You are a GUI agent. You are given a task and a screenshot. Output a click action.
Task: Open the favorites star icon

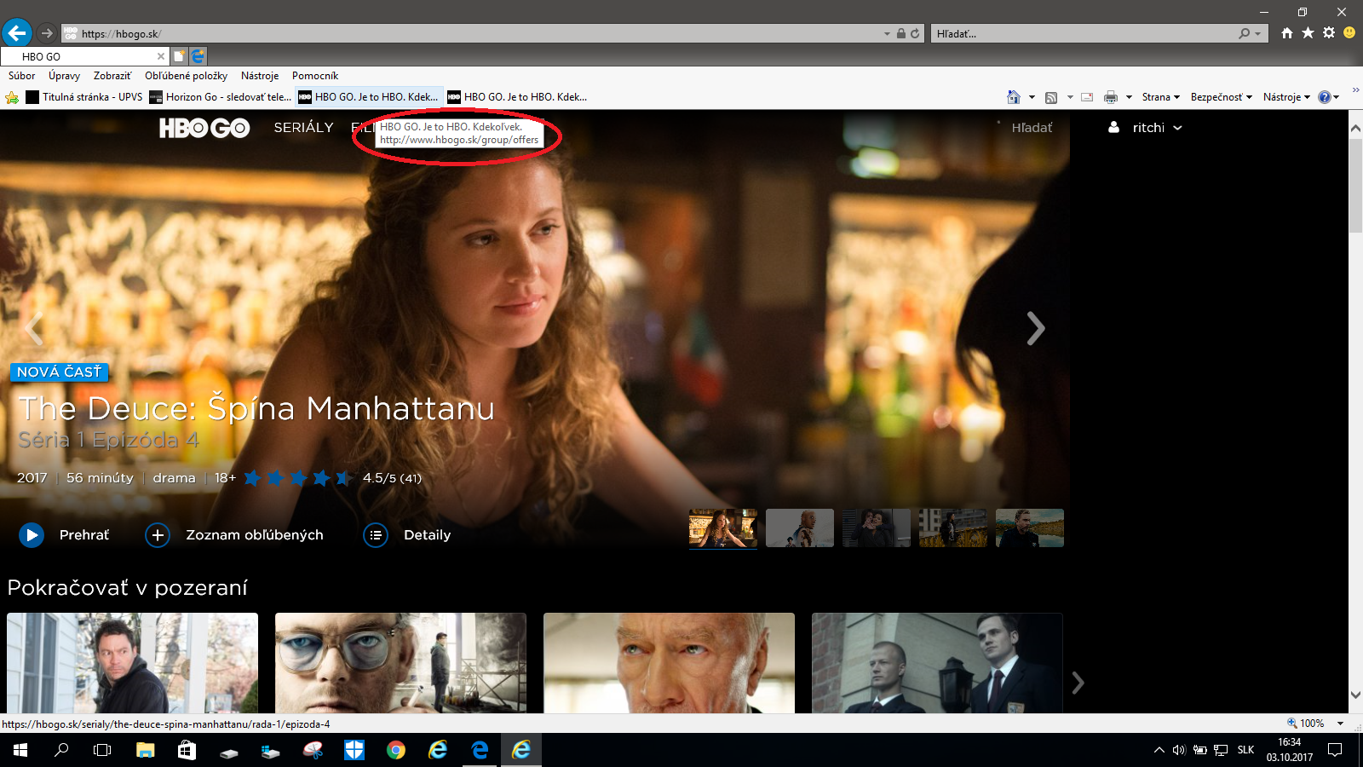pos(1308,33)
